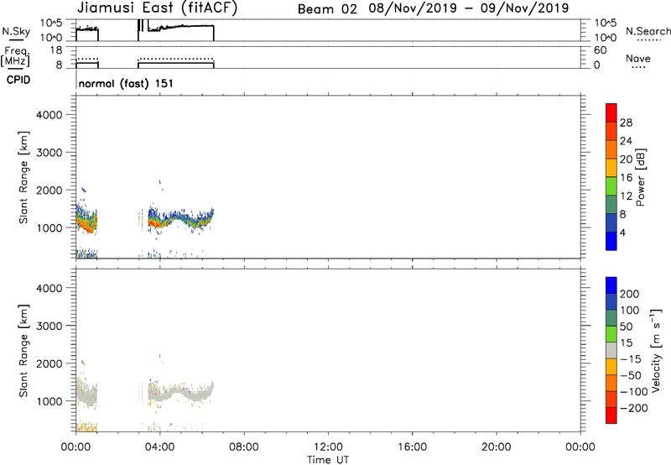
Task: Click the '28' tick on Power colorbar
Action: [x=626, y=123]
